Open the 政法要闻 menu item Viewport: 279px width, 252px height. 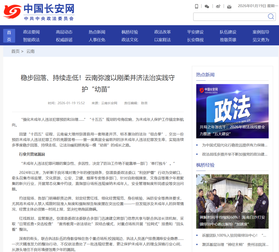coord(32,32)
